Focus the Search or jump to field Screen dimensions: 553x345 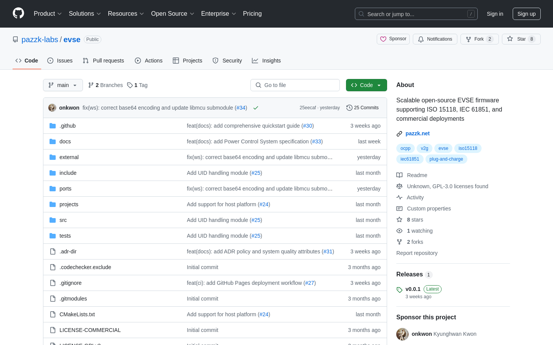point(416,14)
